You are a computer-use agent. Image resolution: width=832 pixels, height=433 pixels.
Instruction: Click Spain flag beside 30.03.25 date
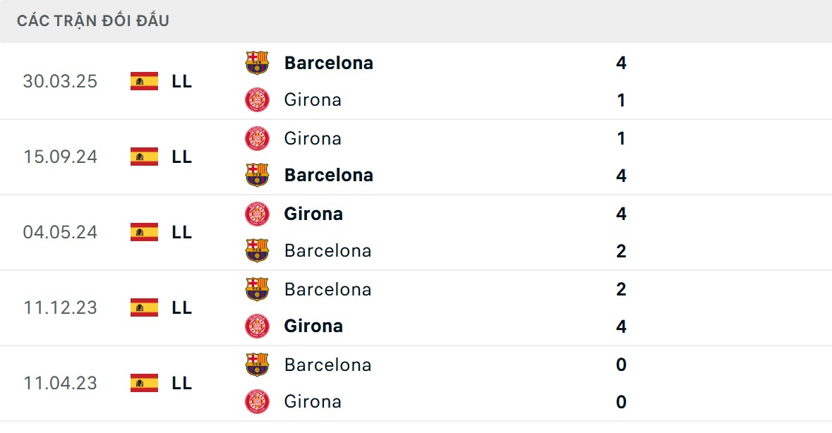click(144, 81)
